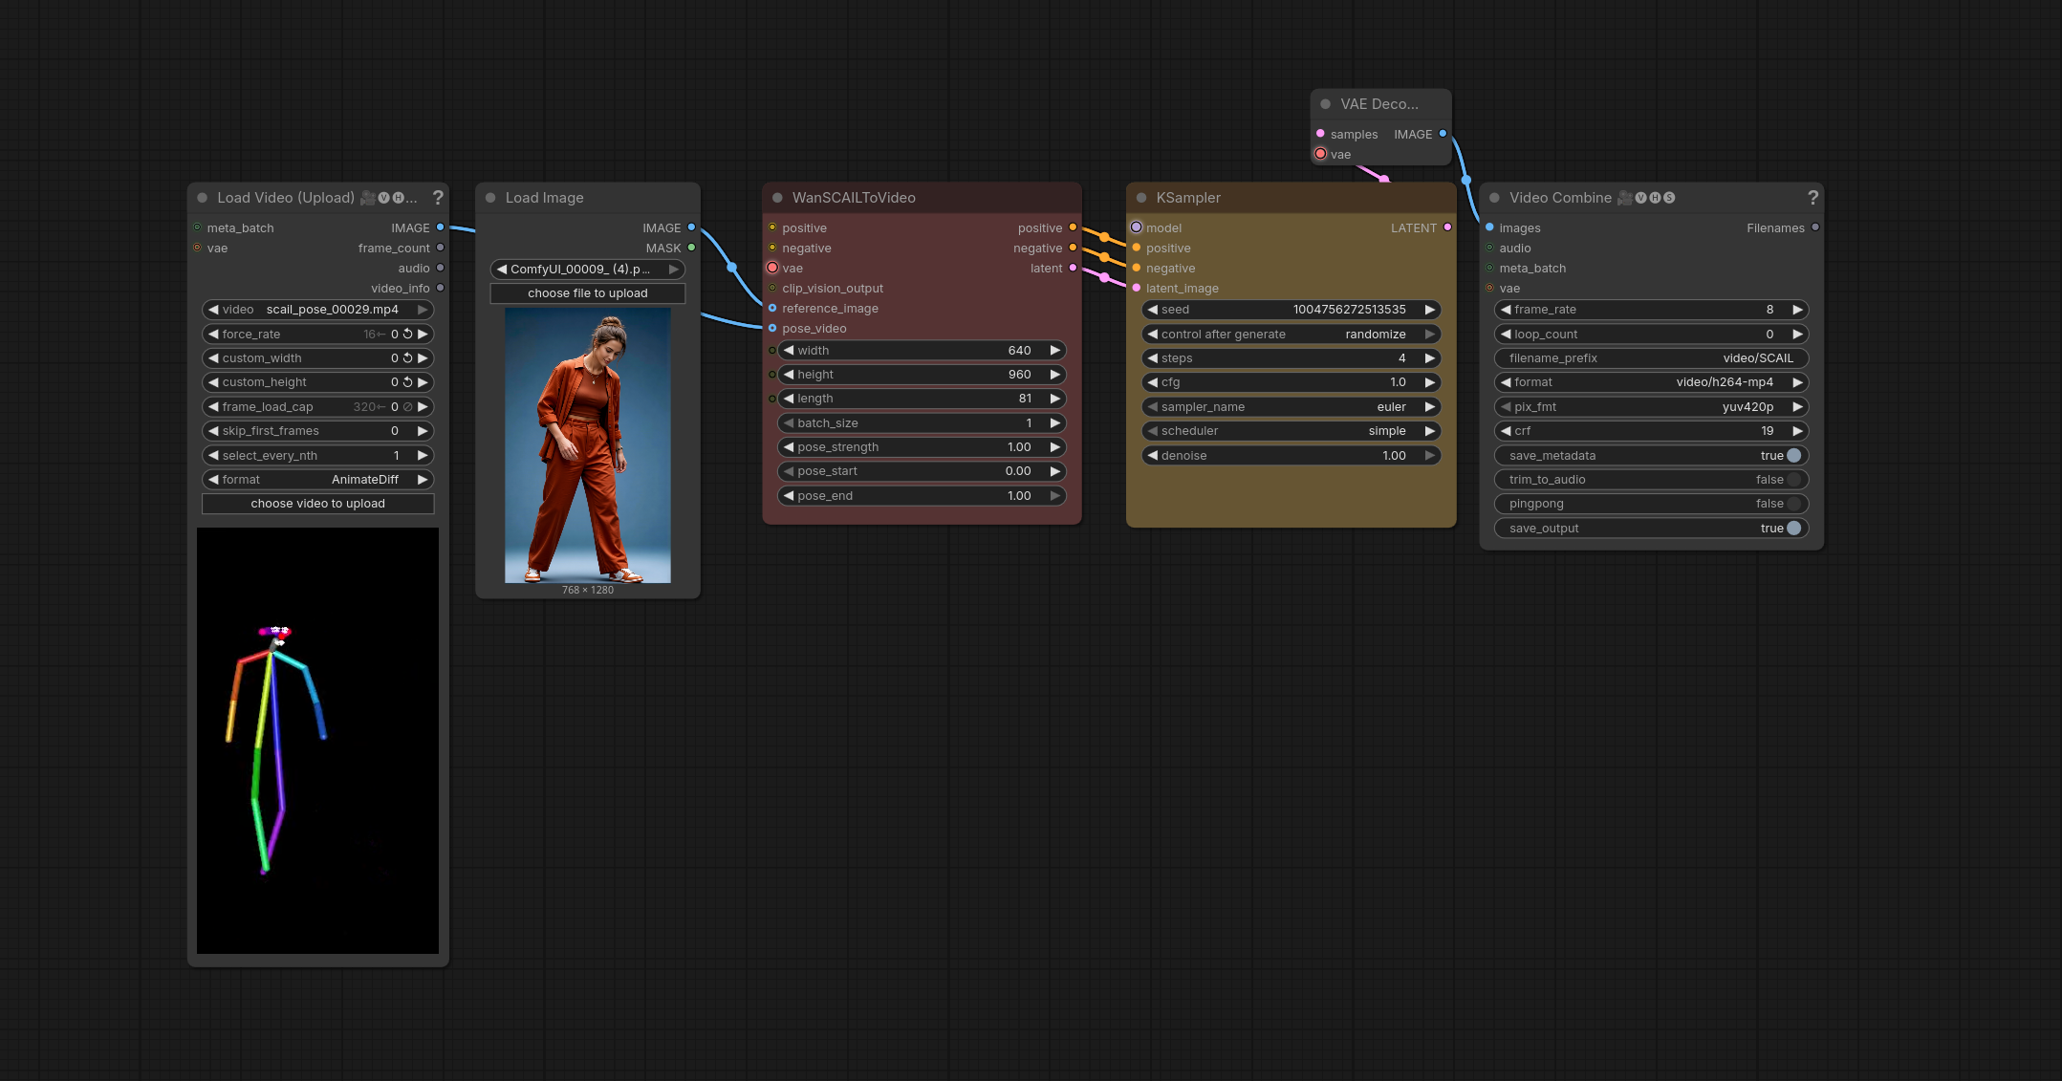2062x1081 pixels.
Task: Click the pose skeleton video preview
Action: point(317,741)
